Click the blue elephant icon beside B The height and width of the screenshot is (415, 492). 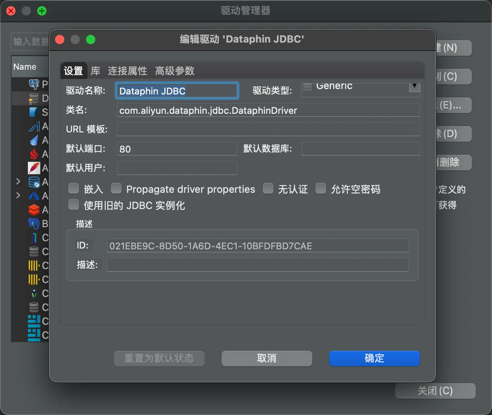tap(34, 224)
